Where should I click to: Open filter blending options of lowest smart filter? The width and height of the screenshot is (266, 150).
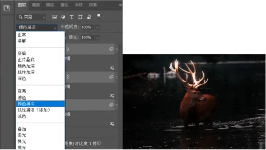(112, 124)
